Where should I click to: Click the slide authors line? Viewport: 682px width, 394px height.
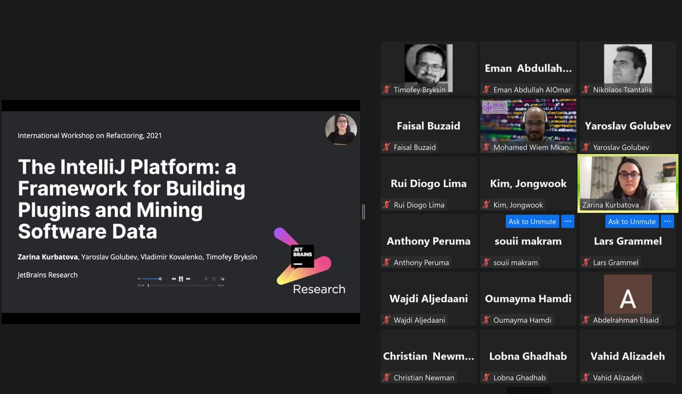tap(138, 257)
